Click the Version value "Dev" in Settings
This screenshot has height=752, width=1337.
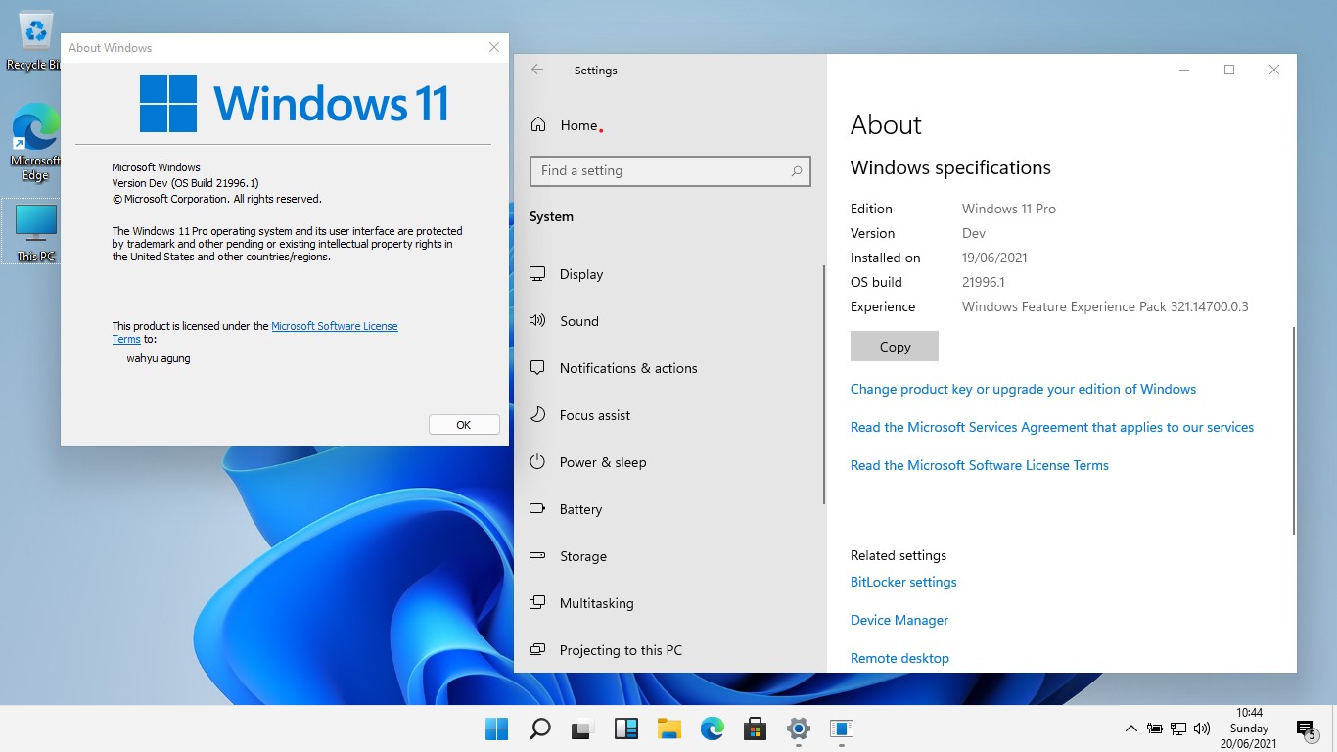tap(974, 233)
